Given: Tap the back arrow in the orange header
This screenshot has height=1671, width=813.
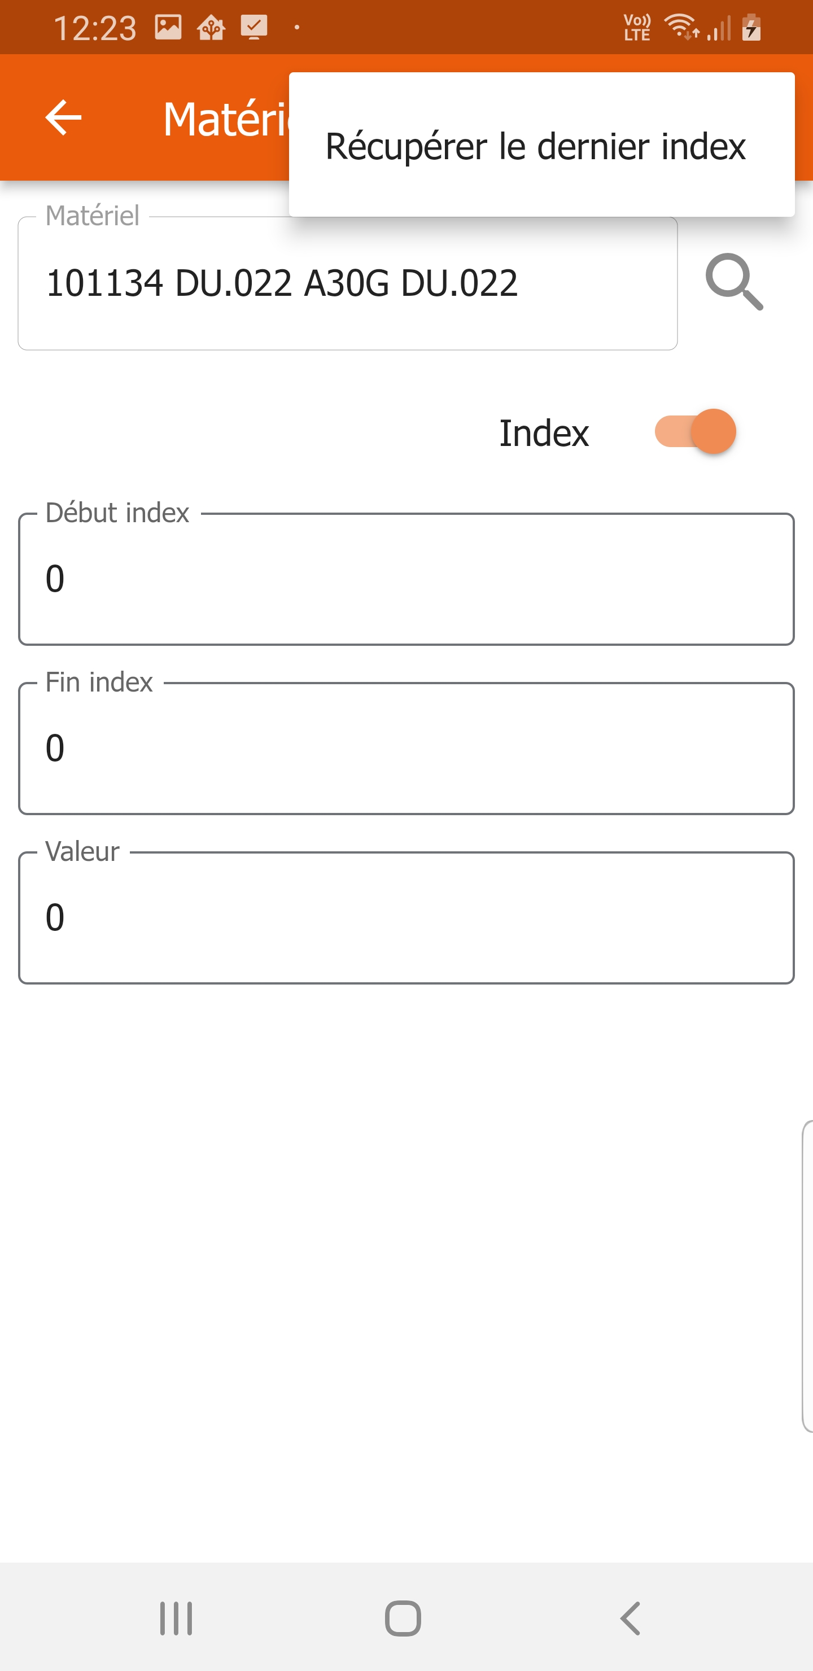Looking at the screenshot, I should (64, 118).
